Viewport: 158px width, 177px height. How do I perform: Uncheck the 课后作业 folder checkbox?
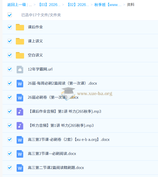pos(10,27)
